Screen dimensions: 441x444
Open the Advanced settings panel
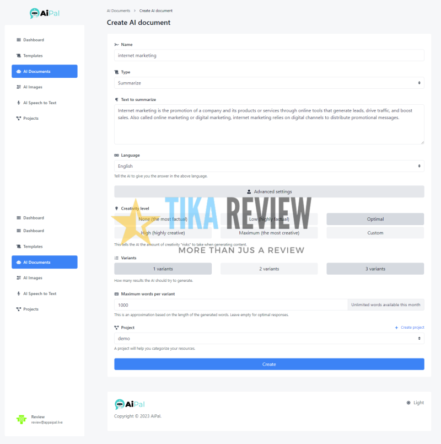269,191
